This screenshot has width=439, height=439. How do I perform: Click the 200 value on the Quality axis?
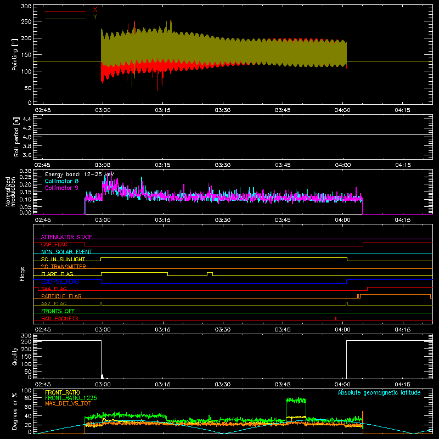[x=26, y=349]
